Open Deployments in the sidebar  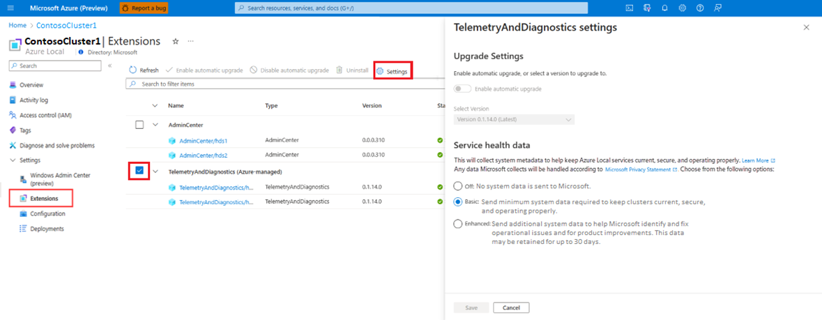click(x=47, y=229)
